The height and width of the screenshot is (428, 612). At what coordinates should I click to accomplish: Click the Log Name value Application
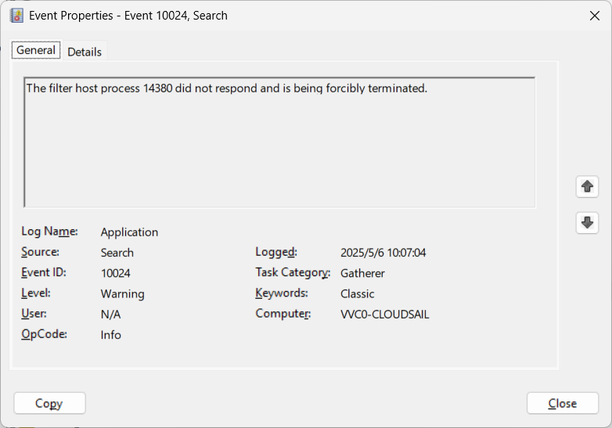pyautogui.click(x=130, y=232)
